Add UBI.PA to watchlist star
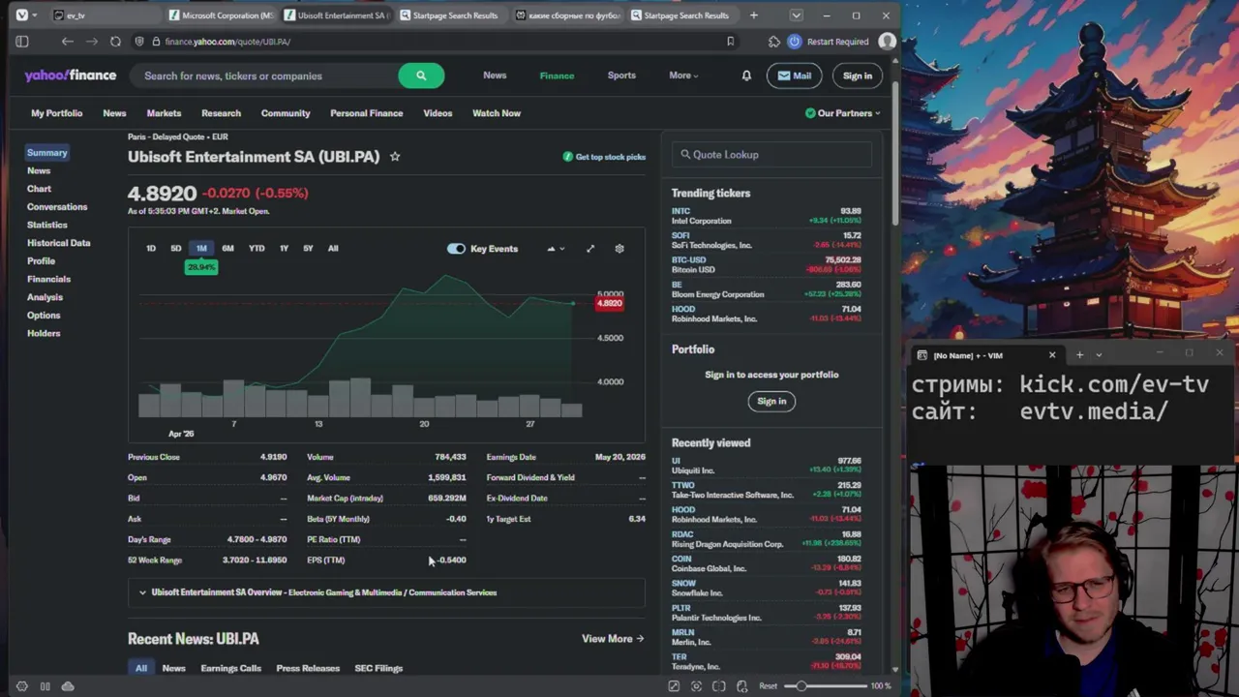The width and height of the screenshot is (1239, 697). click(395, 156)
